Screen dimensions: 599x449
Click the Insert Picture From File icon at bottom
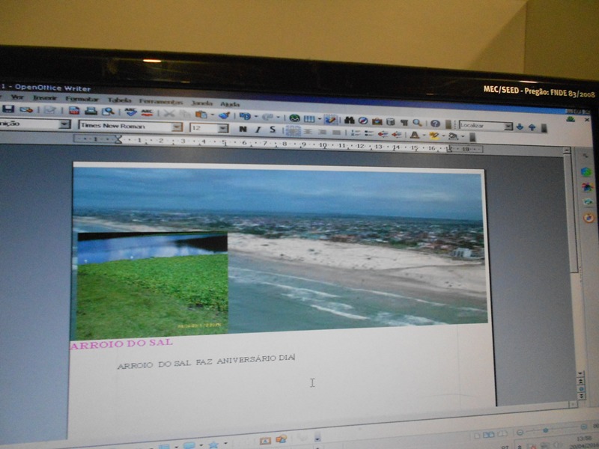point(281,439)
